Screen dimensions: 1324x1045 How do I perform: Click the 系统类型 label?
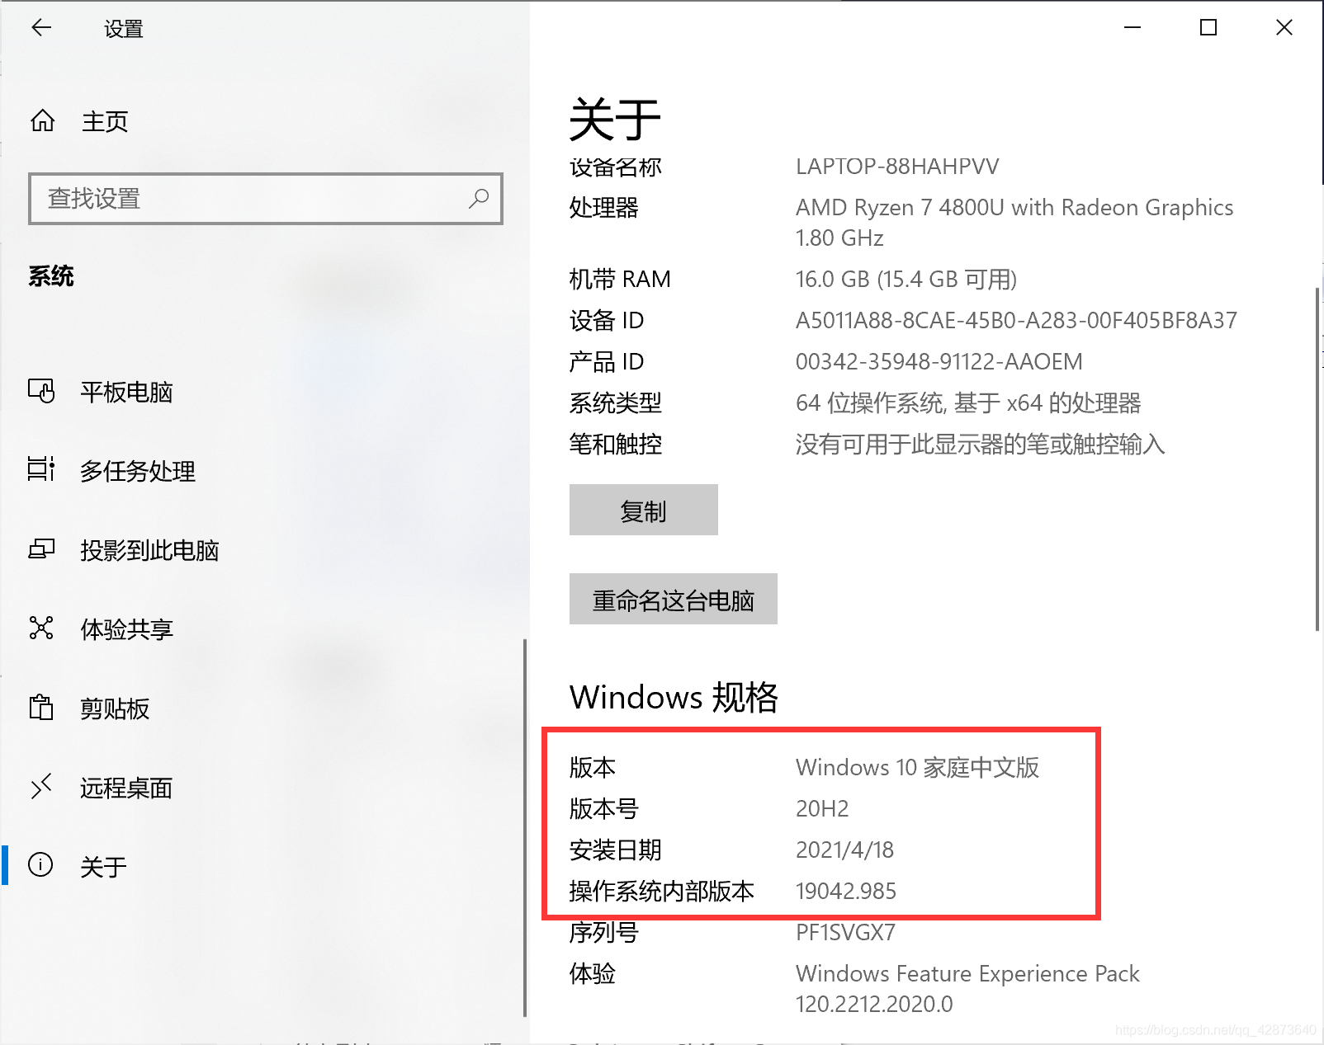616,402
